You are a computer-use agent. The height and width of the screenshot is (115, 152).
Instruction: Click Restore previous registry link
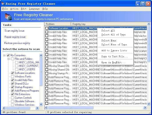17,43
